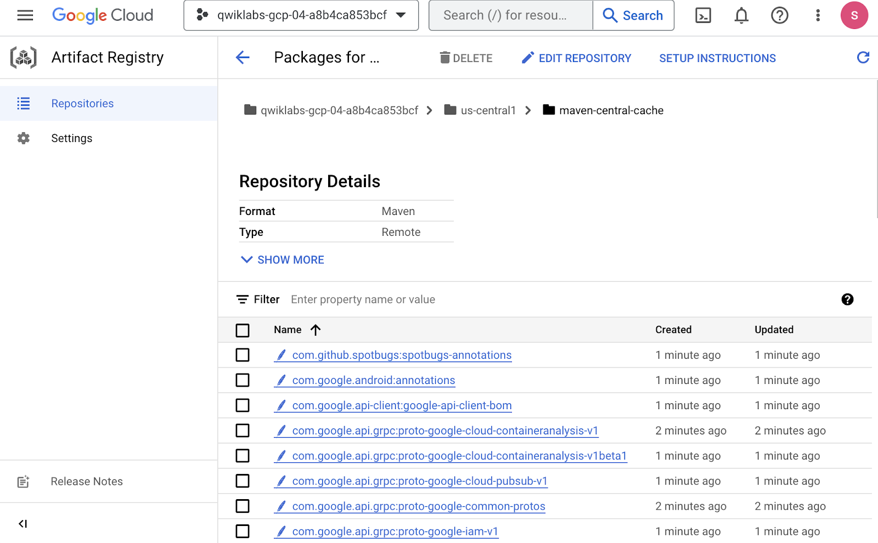Click the Repositories list icon

point(23,104)
